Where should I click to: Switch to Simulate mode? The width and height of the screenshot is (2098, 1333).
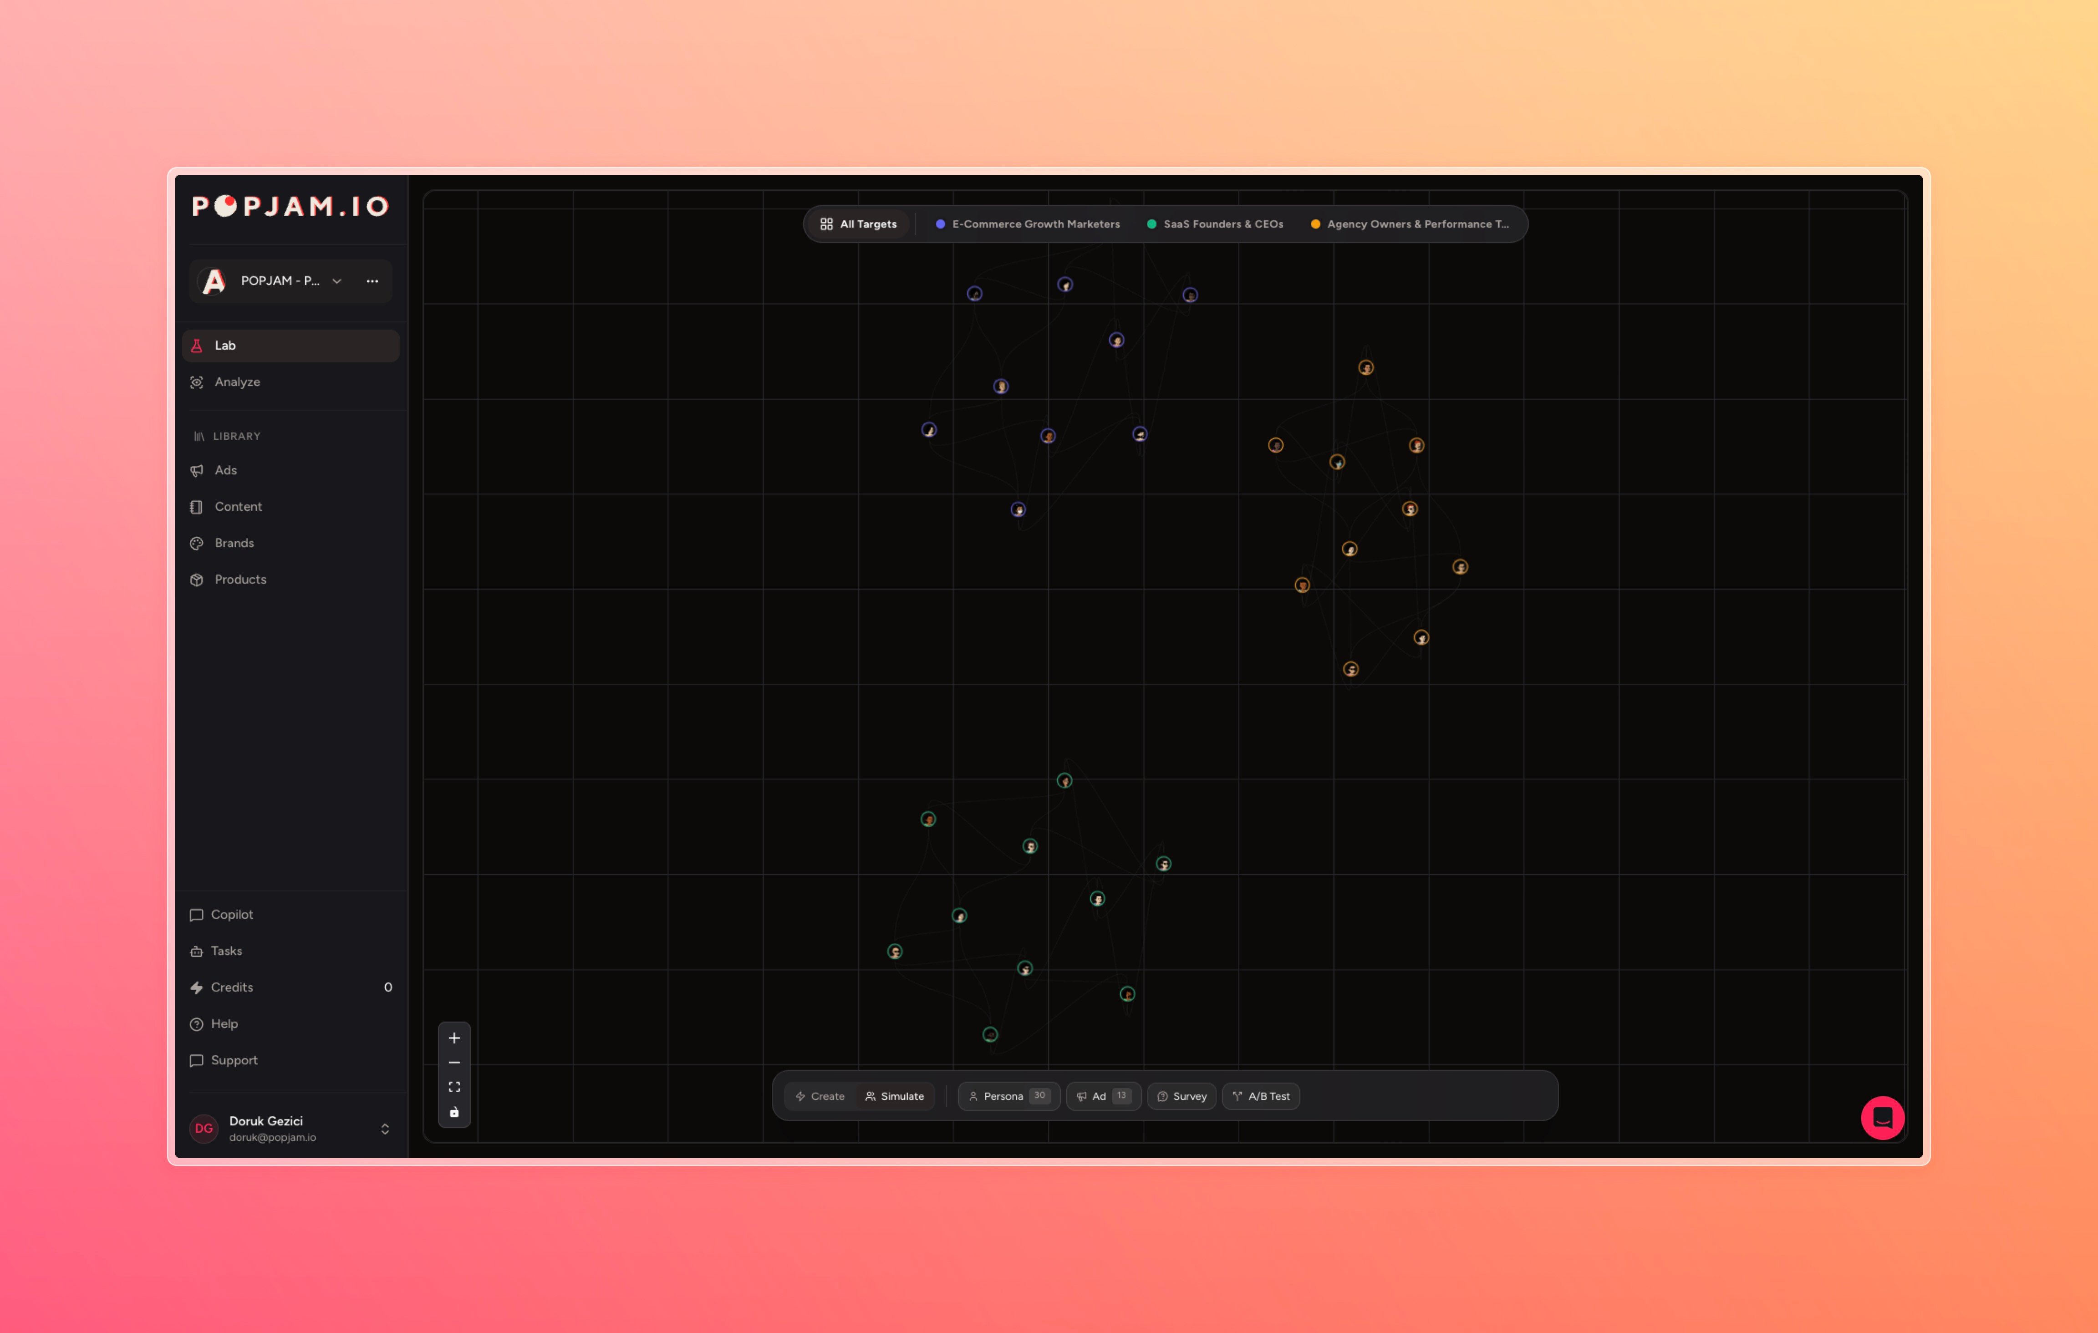pyautogui.click(x=895, y=1096)
